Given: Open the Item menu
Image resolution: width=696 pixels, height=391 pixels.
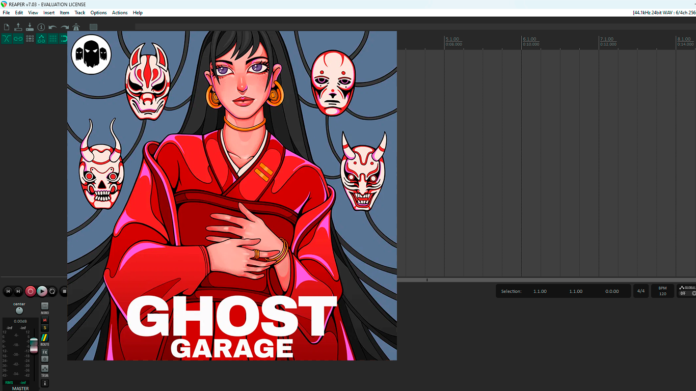Looking at the screenshot, I should click(x=64, y=13).
